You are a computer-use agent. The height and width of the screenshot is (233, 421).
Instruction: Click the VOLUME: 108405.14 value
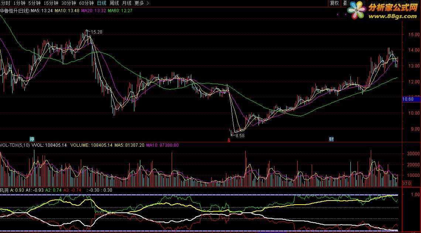[92, 145]
